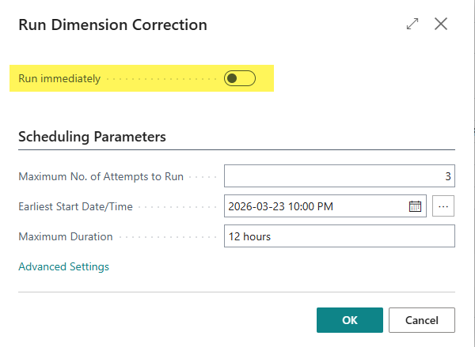The height and width of the screenshot is (347, 475).
Task: Click the Maximum Duration field
Action: [340, 236]
